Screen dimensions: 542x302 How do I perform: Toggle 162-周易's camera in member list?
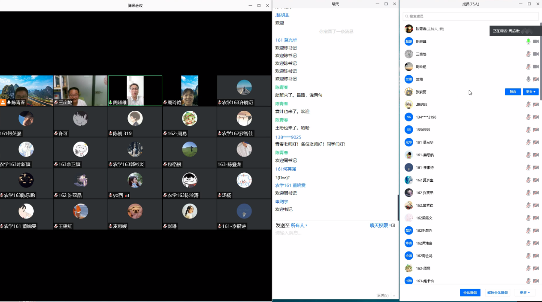pyautogui.click(x=536, y=268)
